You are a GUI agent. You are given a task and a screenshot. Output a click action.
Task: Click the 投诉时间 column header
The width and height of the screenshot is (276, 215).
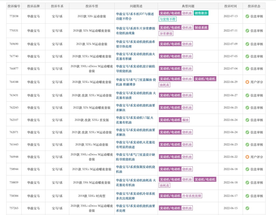click(x=231, y=6)
